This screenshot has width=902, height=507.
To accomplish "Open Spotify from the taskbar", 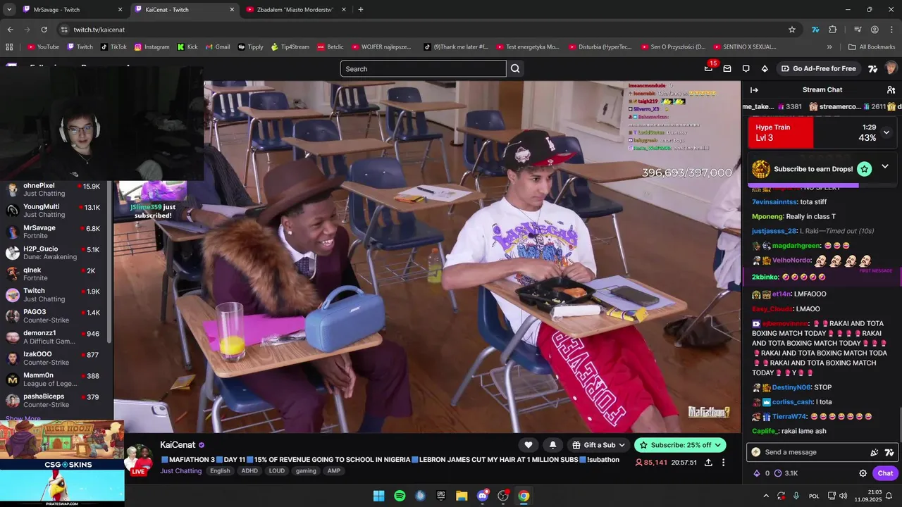I will click(400, 496).
